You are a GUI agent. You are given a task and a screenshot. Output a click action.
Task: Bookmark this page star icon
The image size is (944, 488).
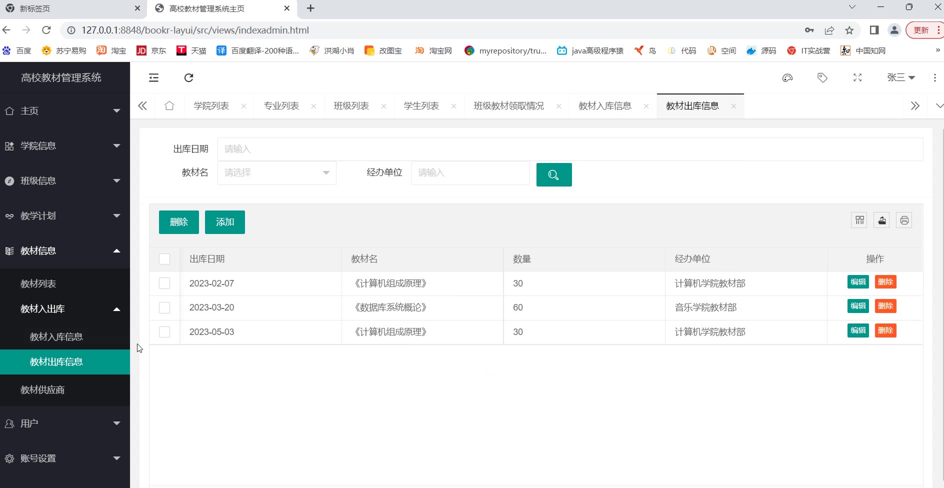pyautogui.click(x=849, y=30)
